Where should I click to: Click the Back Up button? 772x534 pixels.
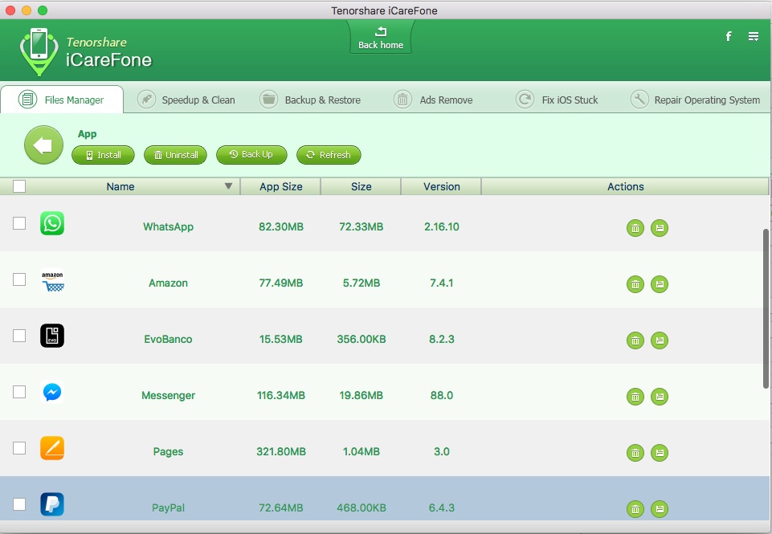[x=251, y=154]
